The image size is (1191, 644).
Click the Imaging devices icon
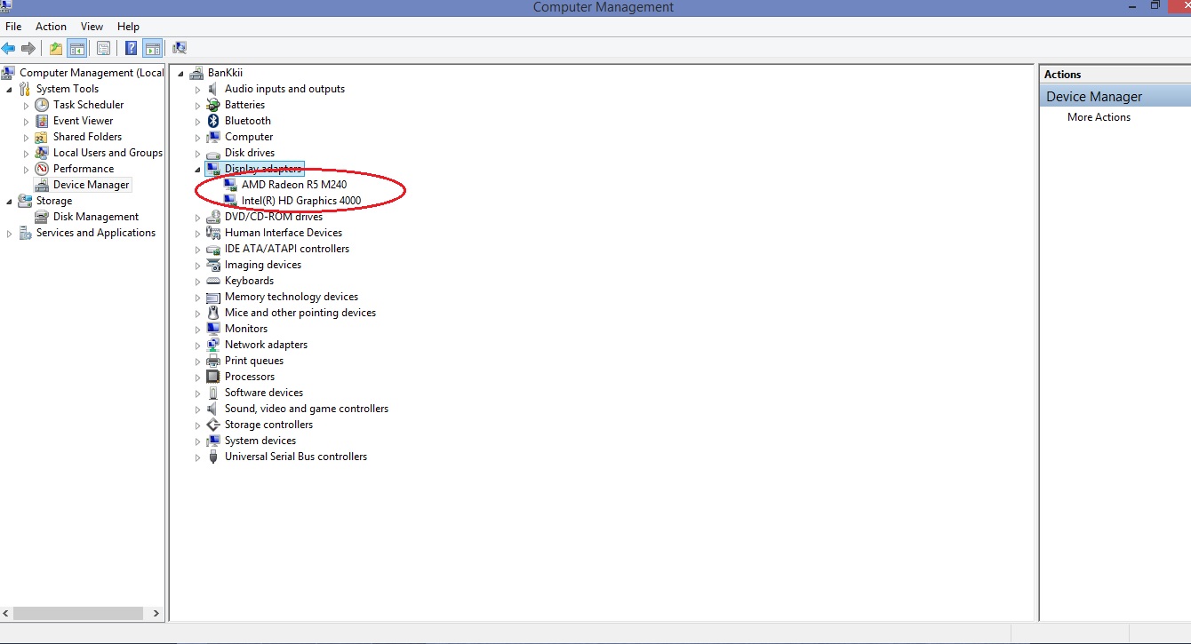coord(213,265)
